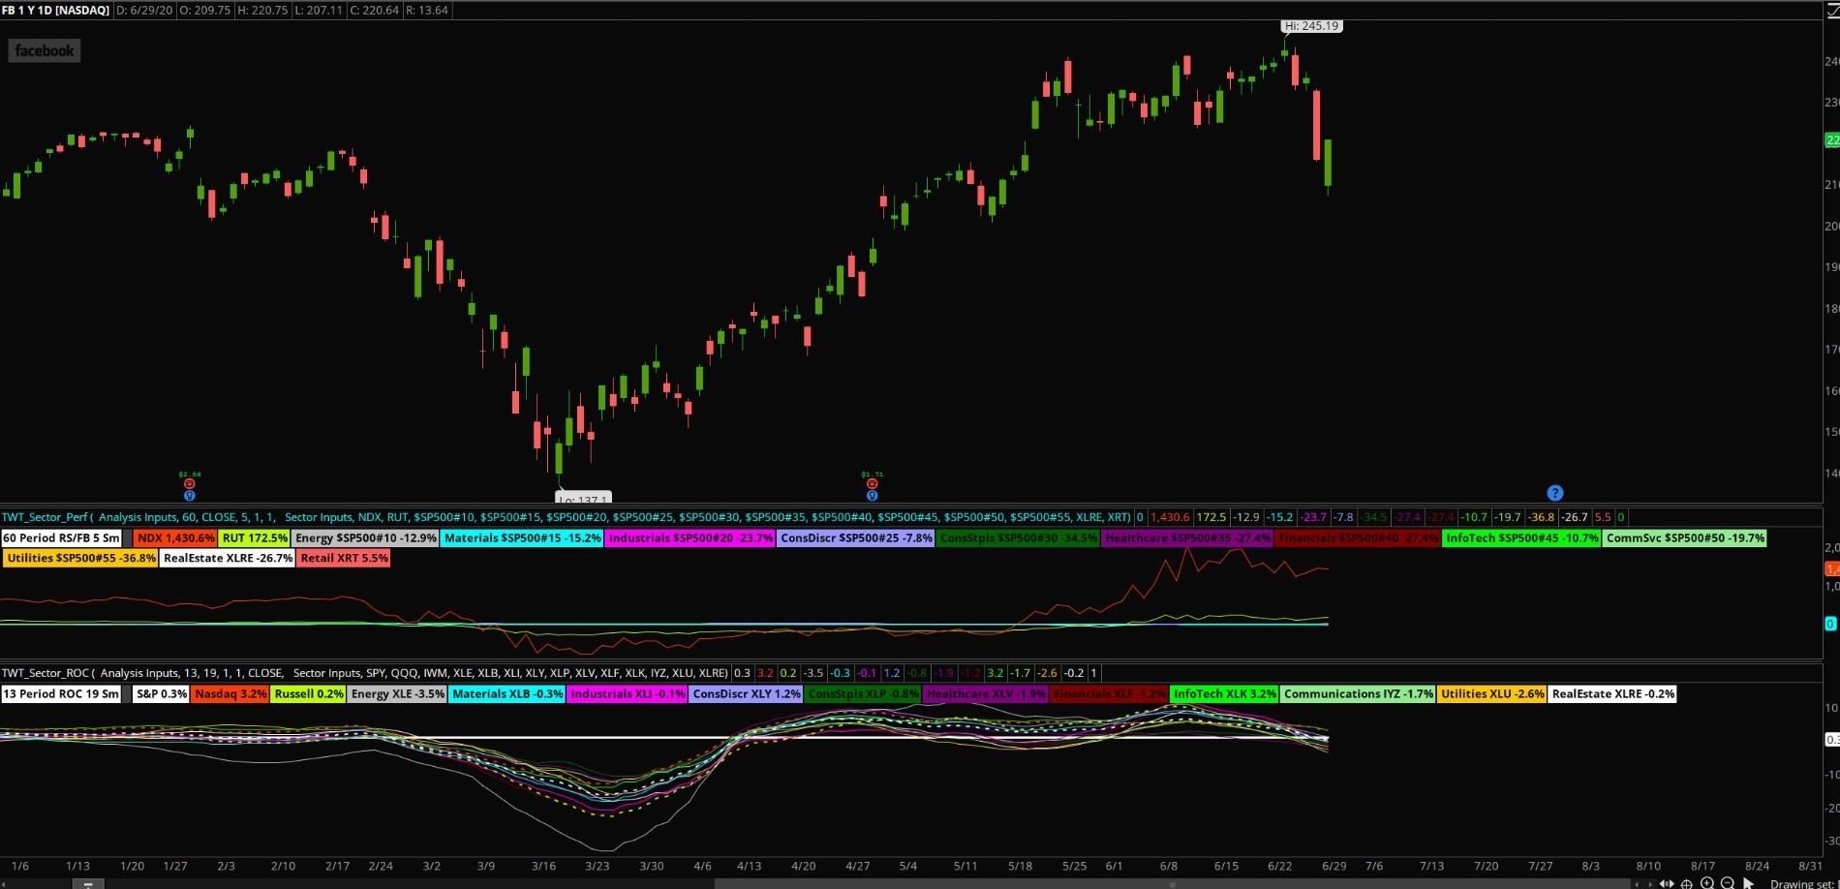Click the zoom out magnifier icon
The image size is (1840, 889).
pos(1727,883)
